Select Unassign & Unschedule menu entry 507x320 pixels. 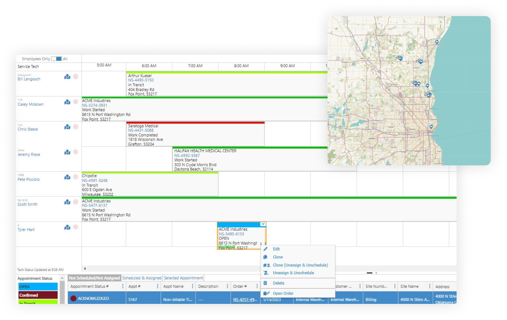(x=293, y=273)
